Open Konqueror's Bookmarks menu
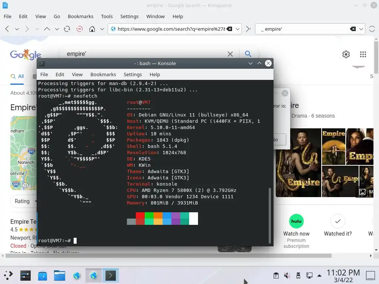 click(80, 16)
